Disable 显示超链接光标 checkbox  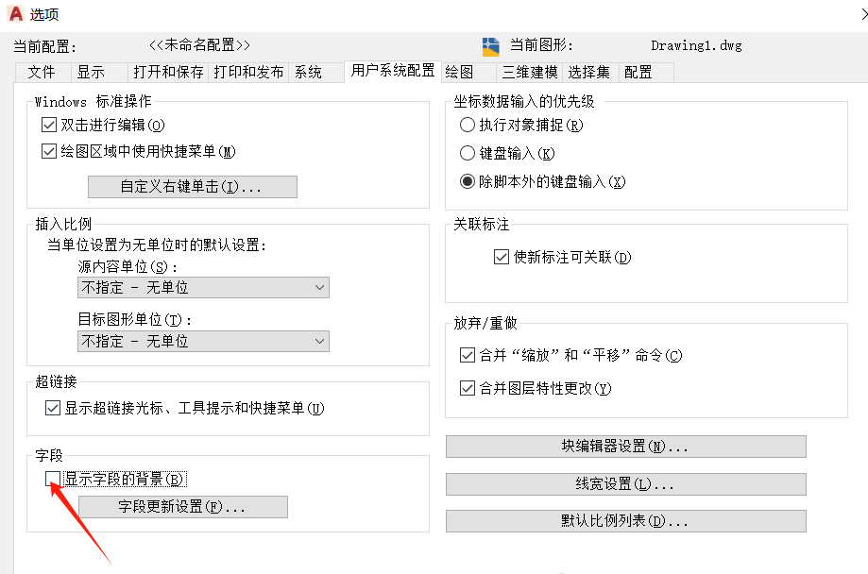[x=53, y=409]
